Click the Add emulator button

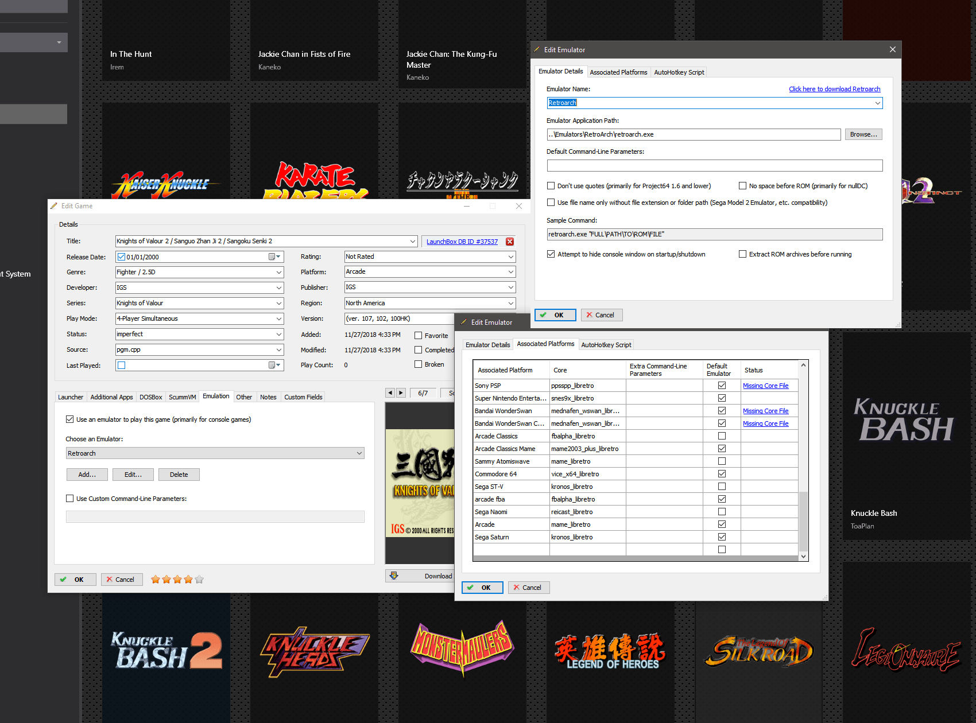tap(87, 475)
